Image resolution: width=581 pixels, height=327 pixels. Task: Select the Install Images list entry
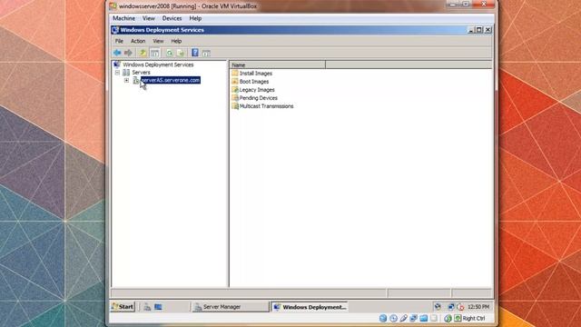(x=256, y=74)
